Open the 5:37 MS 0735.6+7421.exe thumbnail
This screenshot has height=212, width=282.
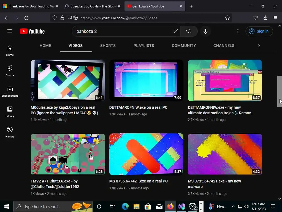coord(146,154)
